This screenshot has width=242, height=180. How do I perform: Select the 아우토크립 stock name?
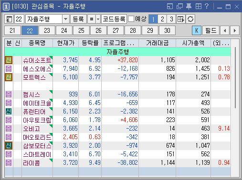point(37,120)
